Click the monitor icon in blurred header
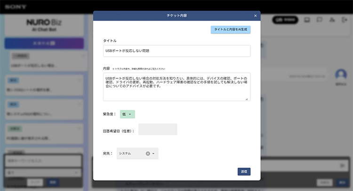The width and height of the screenshot is (353, 191). 307,20
